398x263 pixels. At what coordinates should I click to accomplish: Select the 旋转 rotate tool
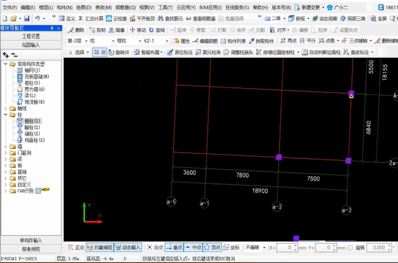coord(157,30)
